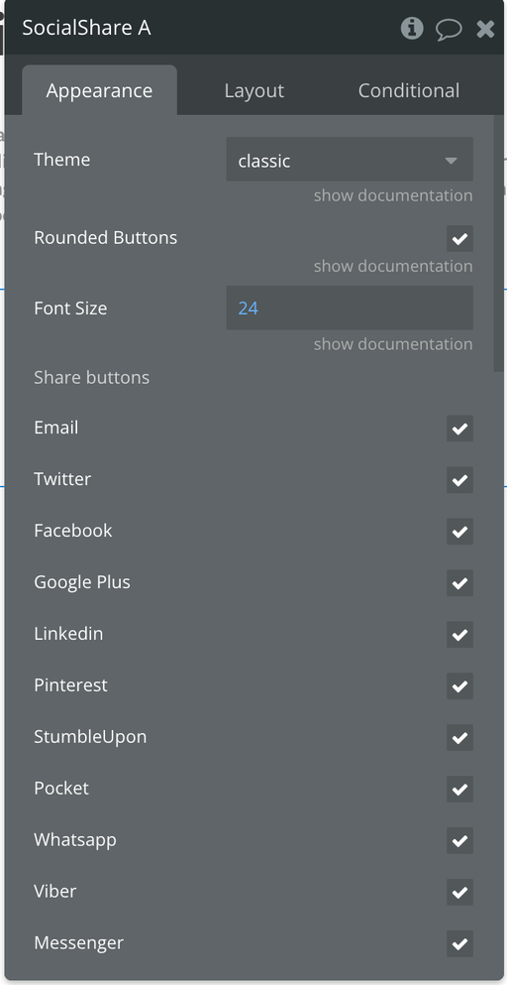Click the Font Size input field
This screenshot has height=985, width=507.
point(350,308)
